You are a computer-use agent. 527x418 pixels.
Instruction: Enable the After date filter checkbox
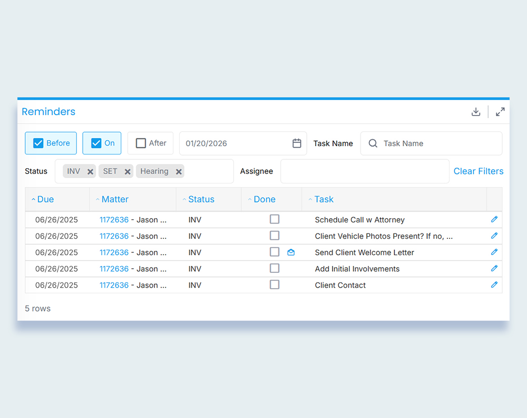(141, 143)
